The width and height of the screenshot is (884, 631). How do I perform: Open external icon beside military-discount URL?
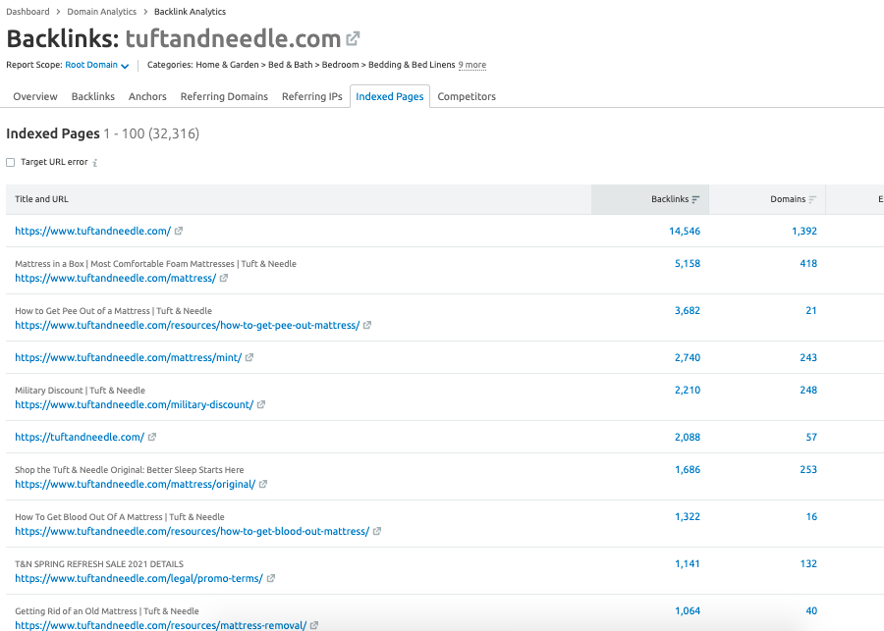click(261, 405)
